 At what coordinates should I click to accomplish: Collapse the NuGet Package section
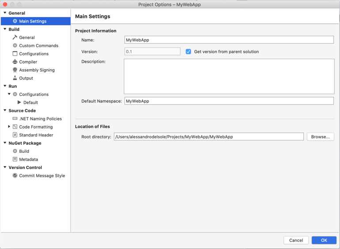click(x=5, y=143)
